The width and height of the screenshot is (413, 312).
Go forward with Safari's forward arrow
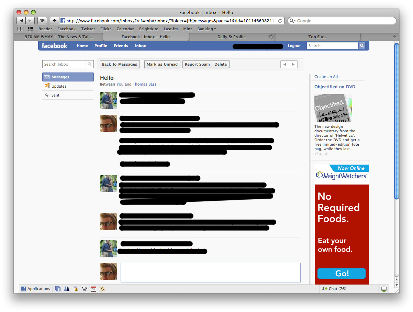(x=30, y=21)
